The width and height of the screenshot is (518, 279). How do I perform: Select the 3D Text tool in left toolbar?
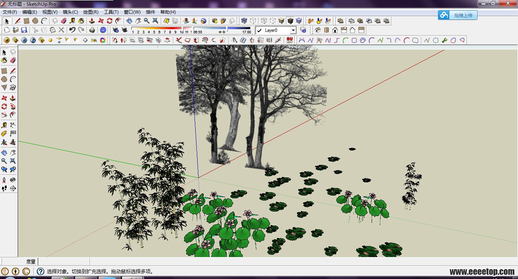click(13, 142)
